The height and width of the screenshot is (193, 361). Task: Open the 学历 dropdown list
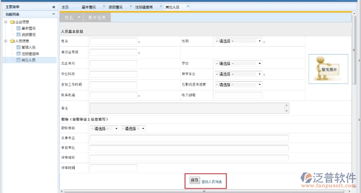(238, 63)
